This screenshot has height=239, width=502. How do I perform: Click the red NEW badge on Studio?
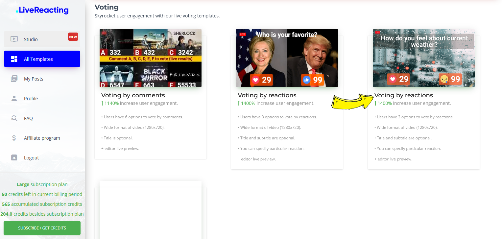pyautogui.click(x=73, y=37)
